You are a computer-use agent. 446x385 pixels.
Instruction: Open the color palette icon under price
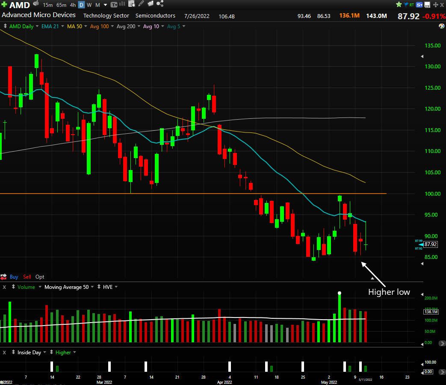(441, 26)
